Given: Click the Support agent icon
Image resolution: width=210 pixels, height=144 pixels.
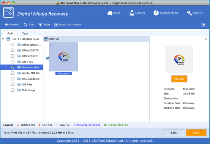Looking at the screenshot, I should point(132,13).
